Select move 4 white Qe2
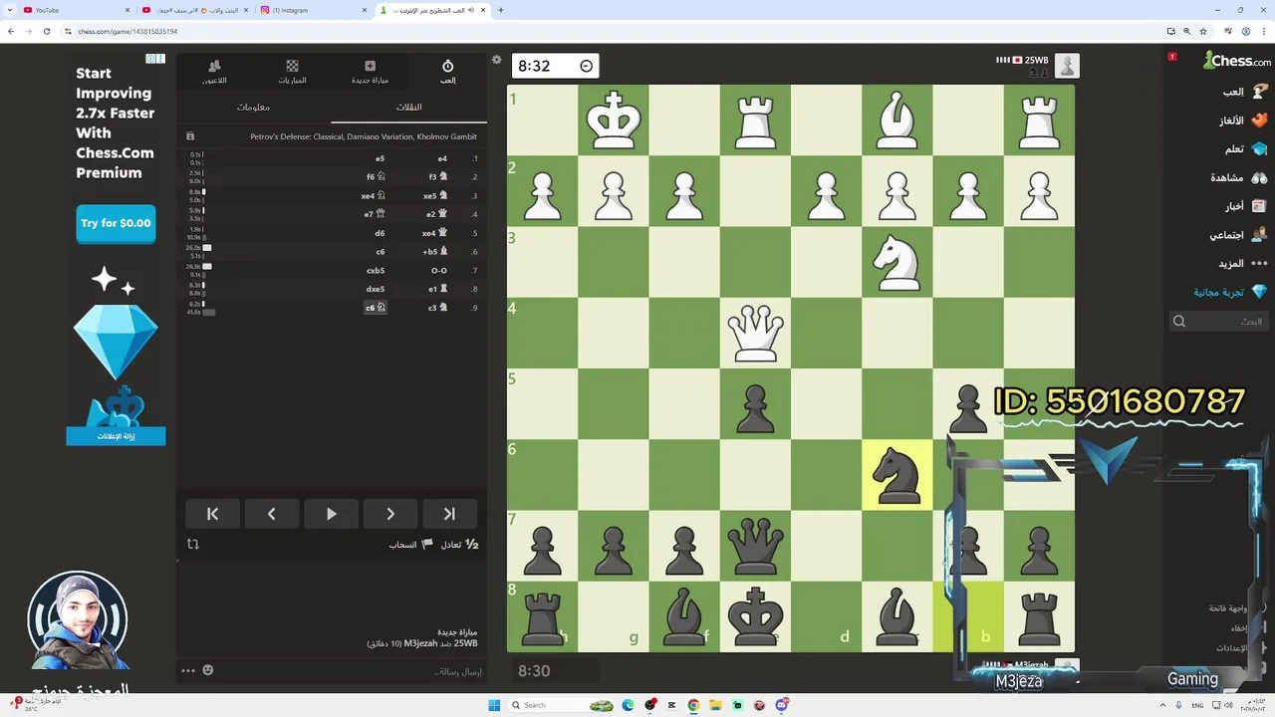 437,214
